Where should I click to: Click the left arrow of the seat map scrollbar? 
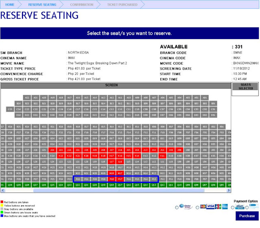click(3, 190)
